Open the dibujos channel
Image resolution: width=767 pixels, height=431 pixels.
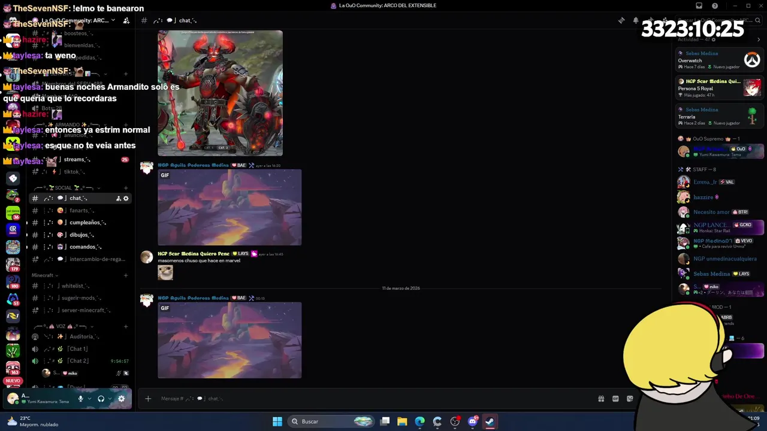(80, 235)
